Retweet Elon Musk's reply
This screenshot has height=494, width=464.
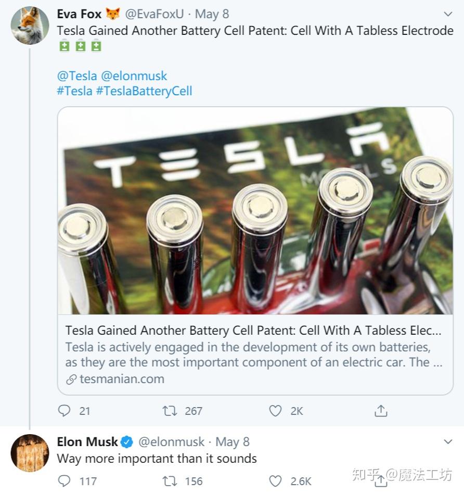tap(170, 481)
